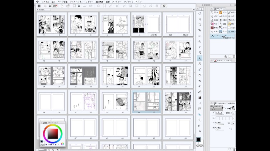Open the フィルター menu
Screen dimensions: 270x151
tap(117, 2)
